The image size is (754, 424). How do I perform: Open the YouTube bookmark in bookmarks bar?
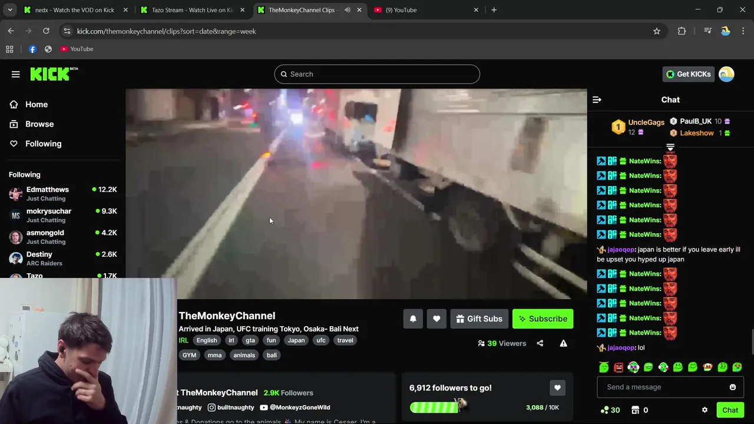tap(77, 49)
